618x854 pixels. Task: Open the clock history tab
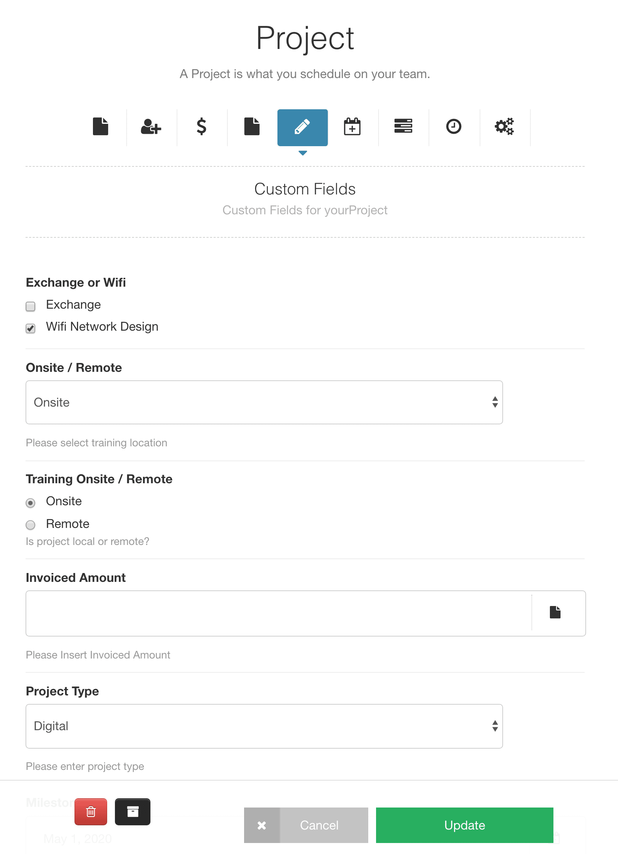point(454,127)
